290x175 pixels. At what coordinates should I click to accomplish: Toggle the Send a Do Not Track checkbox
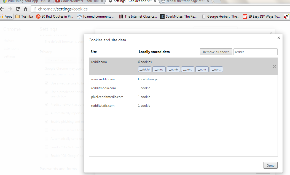coord(46,147)
